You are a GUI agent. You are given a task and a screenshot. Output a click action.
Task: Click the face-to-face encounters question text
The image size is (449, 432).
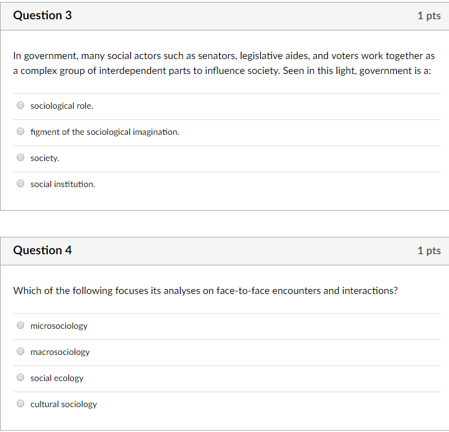(206, 291)
